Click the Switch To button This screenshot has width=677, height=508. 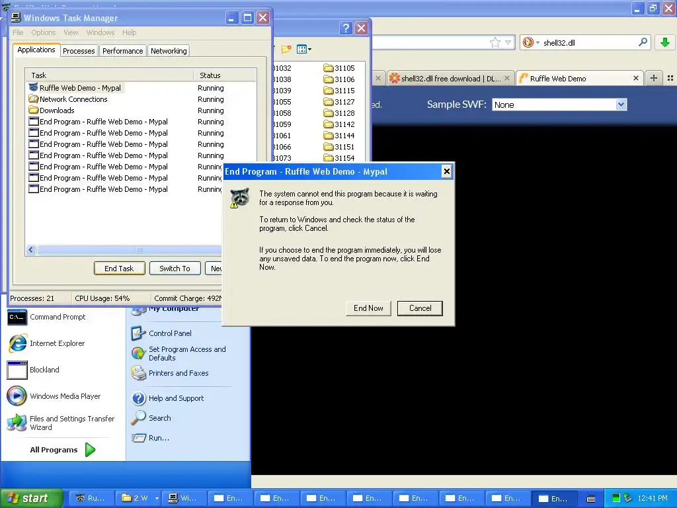pyautogui.click(x=175, y=269)
